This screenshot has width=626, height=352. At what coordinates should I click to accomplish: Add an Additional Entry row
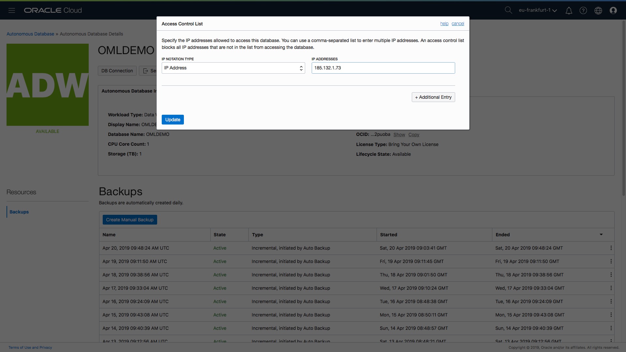pos(433,97)
